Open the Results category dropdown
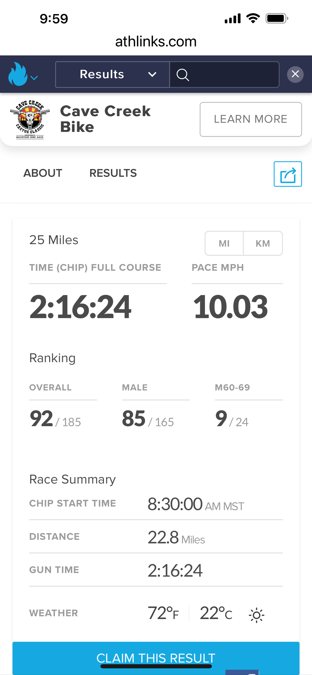 click(x=113, y=74)
